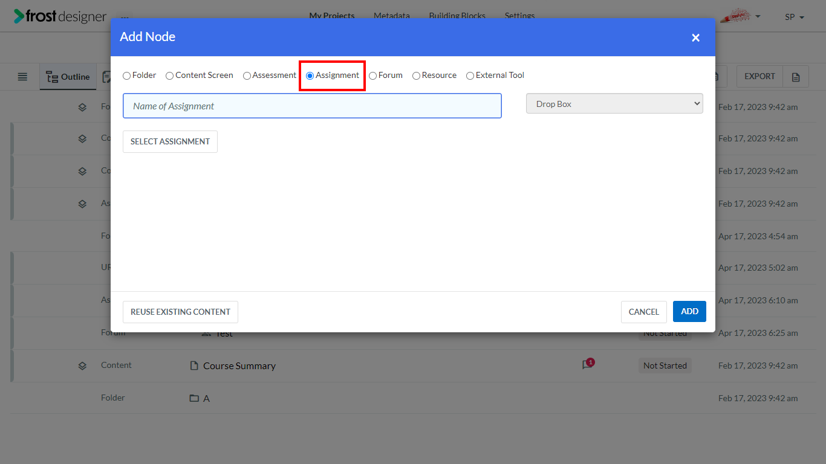
Task: Choose the External Tool radio option
Action: (x=470, y=76)
